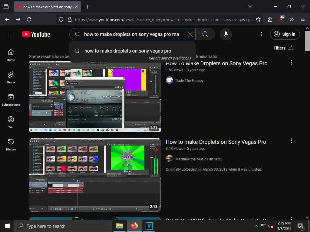Bookmark this page with the star
The height and width of the screenshot is (232, 310).
click(x=258, y=19)
